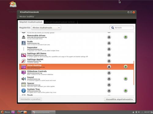Image resolution: width=153 pixels, height=114 pixels.
Task: Click the Scale applet icon
Action: click(x=24, y=43)
